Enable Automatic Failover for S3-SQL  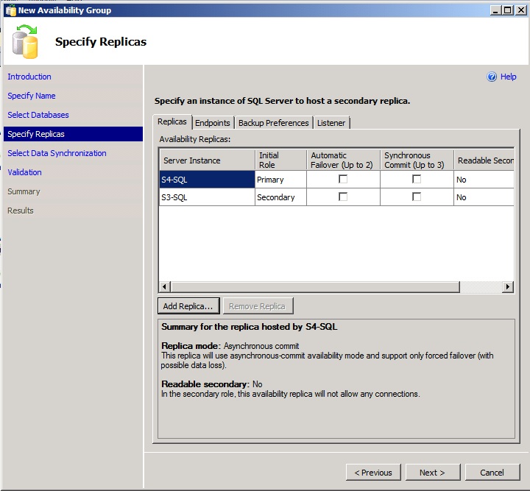click(343, 197)
